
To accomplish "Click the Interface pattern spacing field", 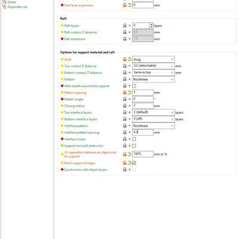I will [x=143, y=132].
